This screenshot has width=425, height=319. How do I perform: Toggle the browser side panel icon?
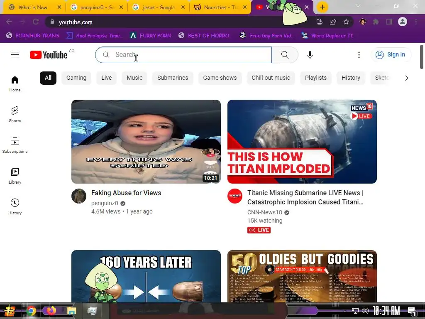[389, 22]
